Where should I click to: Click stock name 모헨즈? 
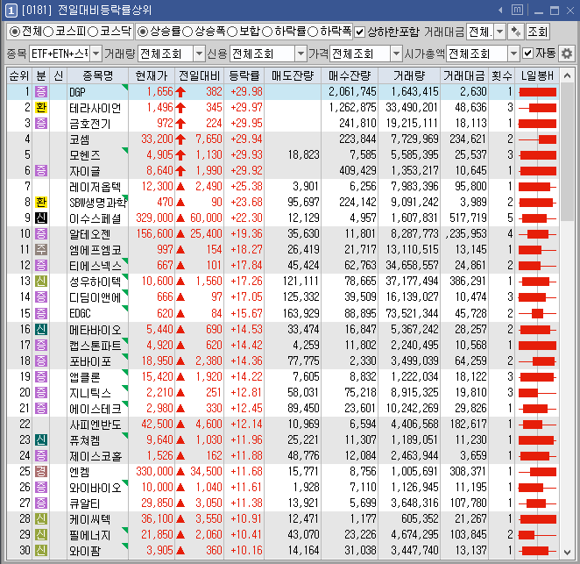click(x=85, y=154)
